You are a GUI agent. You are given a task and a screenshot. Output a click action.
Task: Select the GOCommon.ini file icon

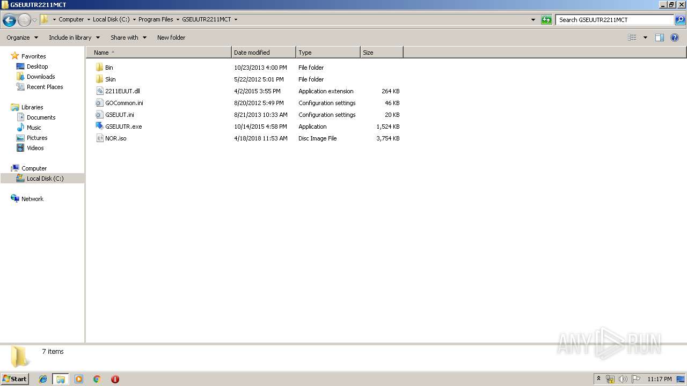click(x=99, y=103)
